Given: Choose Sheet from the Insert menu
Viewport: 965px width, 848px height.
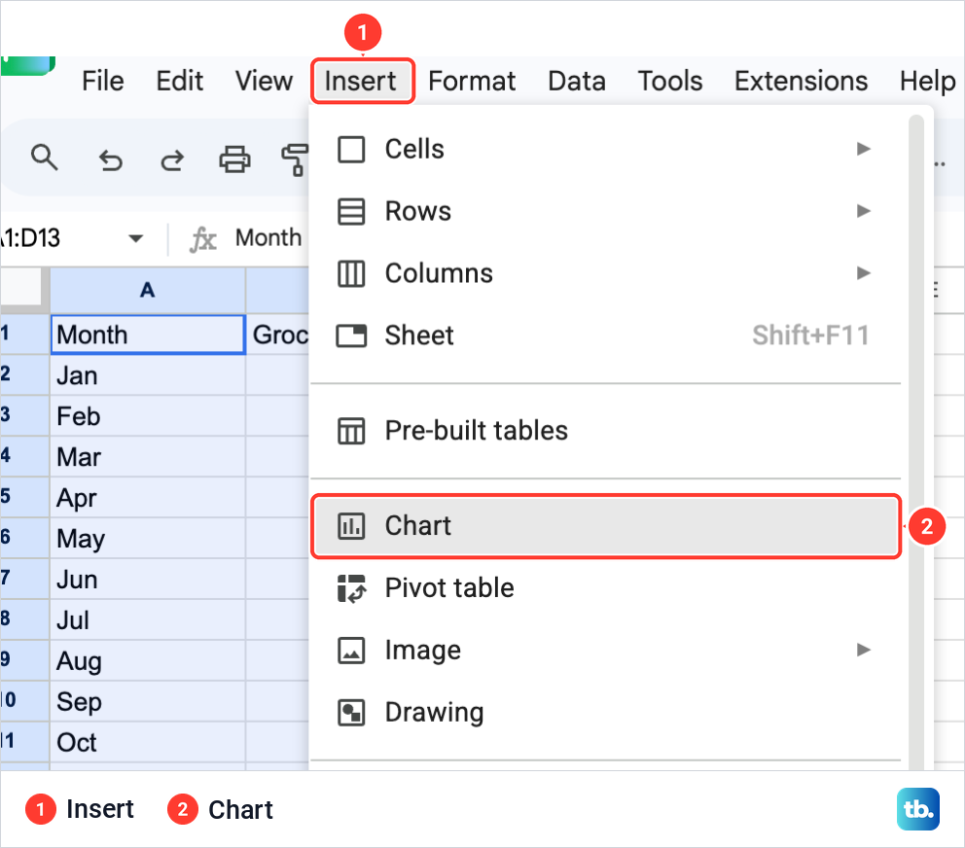Looking at the screenshot, I should 606,336.
